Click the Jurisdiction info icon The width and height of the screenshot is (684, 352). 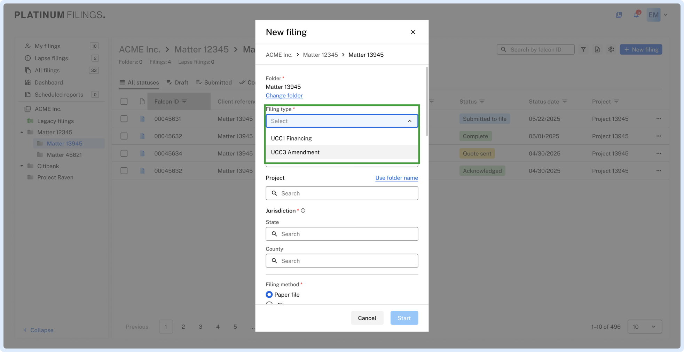coord(303,210)
